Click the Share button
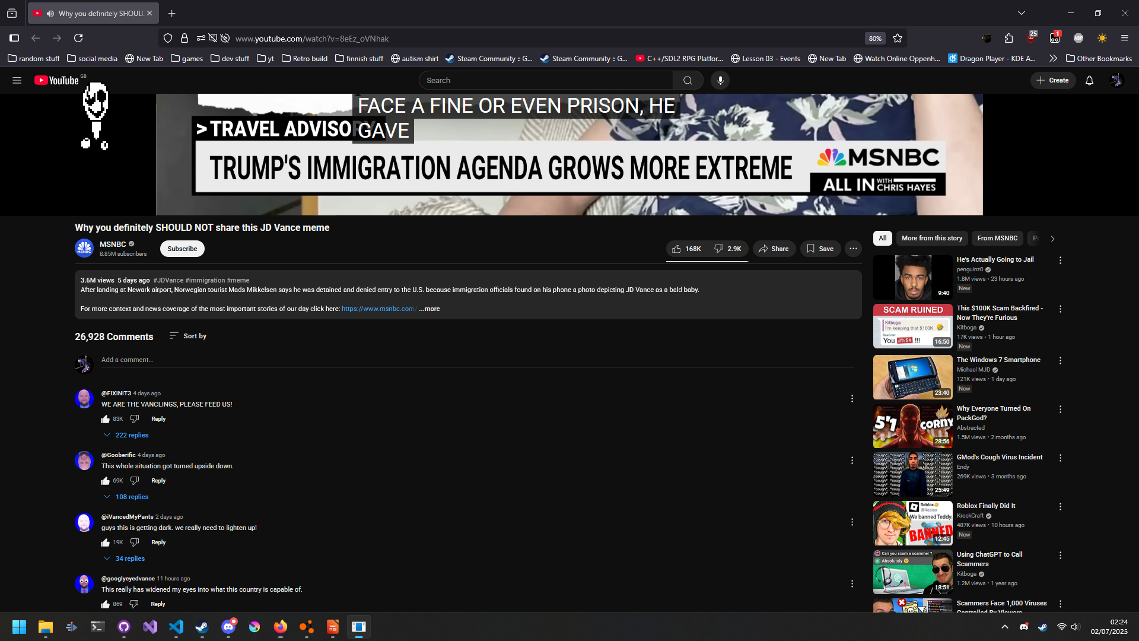Image resolution: width=1139 pixels, height=641 pixels. (774, 249)
